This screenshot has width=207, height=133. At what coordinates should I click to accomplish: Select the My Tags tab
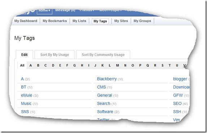pyautogui.click(x=100, y=21)
